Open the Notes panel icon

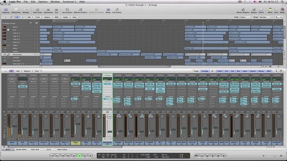[x=270, y=10]
